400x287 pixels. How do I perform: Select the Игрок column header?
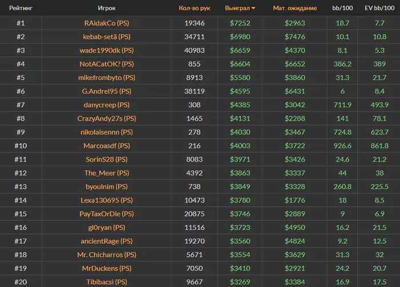coord(106,9)
